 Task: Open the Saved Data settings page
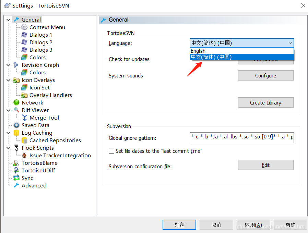(35, 125)
